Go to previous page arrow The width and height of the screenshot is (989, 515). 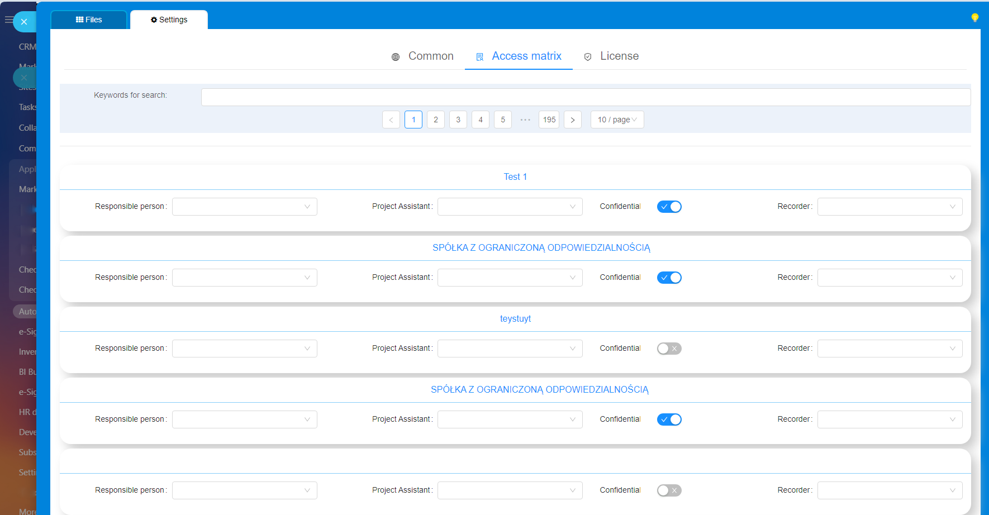tap(391, 120)
